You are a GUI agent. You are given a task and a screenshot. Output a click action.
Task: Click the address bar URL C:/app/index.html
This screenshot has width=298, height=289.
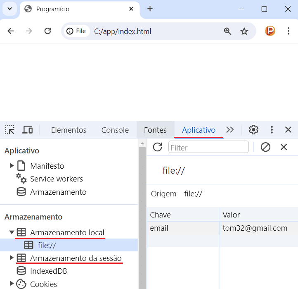pos(123,31)
